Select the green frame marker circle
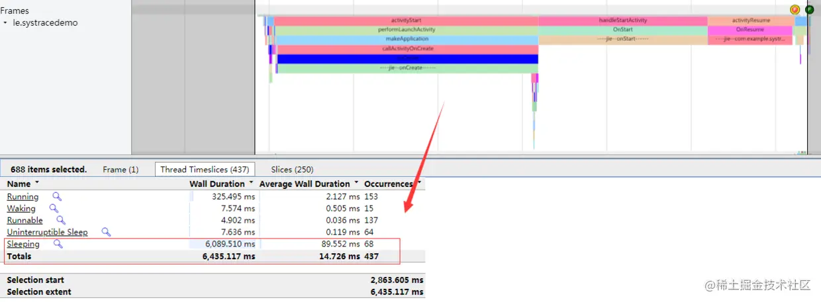 [809, 10]
